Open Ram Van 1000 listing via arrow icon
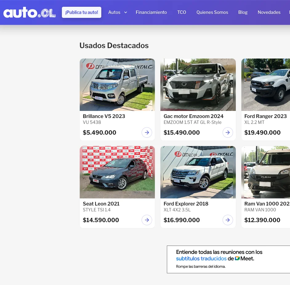Image resolution: width=290 pixels, height=285 pixels. [x=289, y=220]
